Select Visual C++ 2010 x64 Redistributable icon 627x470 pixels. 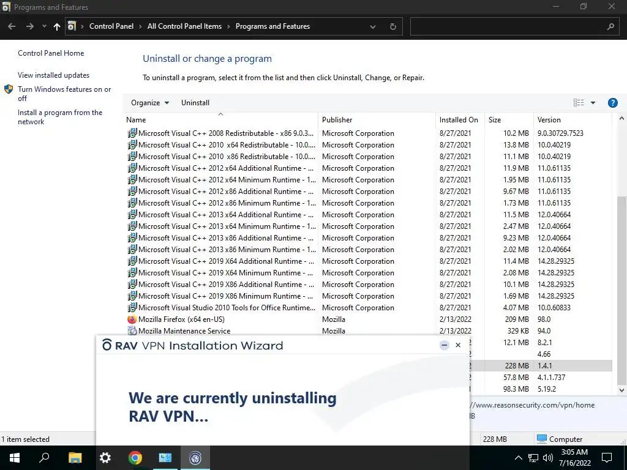pos(132,144)
